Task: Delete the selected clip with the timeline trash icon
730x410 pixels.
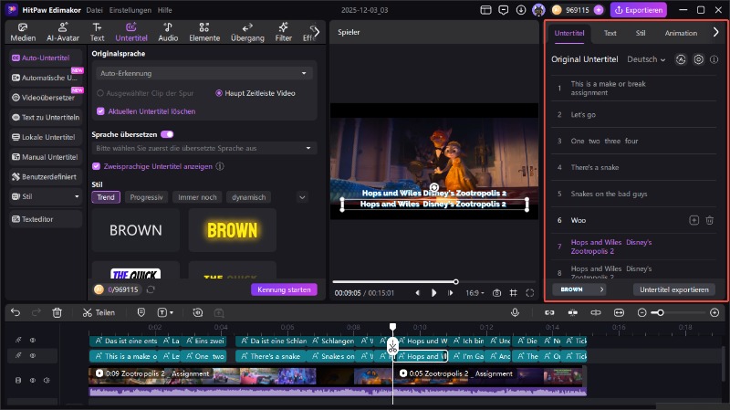Action: click(57, 312)
